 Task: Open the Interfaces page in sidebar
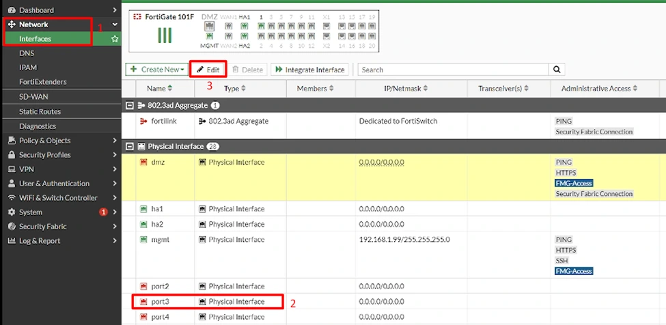(35, 39)
